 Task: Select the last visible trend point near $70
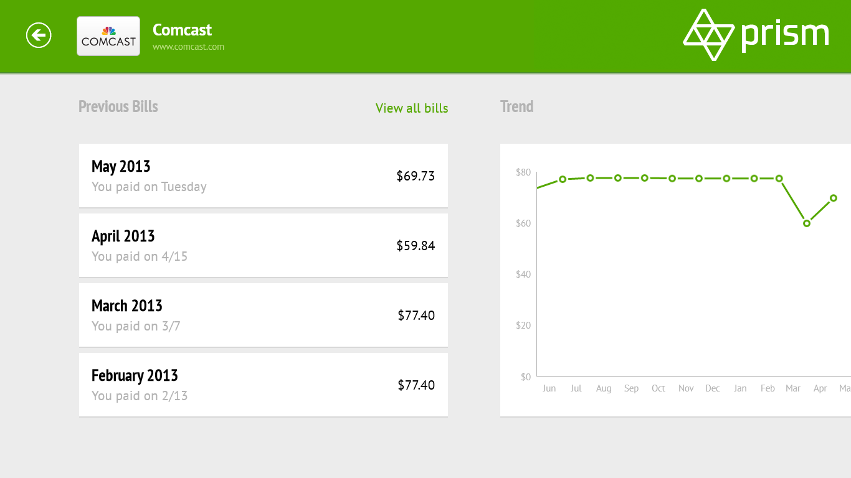click(834, 199)
